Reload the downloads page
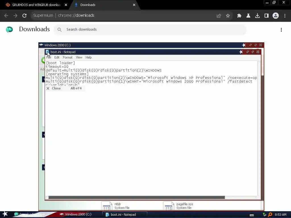 click(x=24, y=16)
